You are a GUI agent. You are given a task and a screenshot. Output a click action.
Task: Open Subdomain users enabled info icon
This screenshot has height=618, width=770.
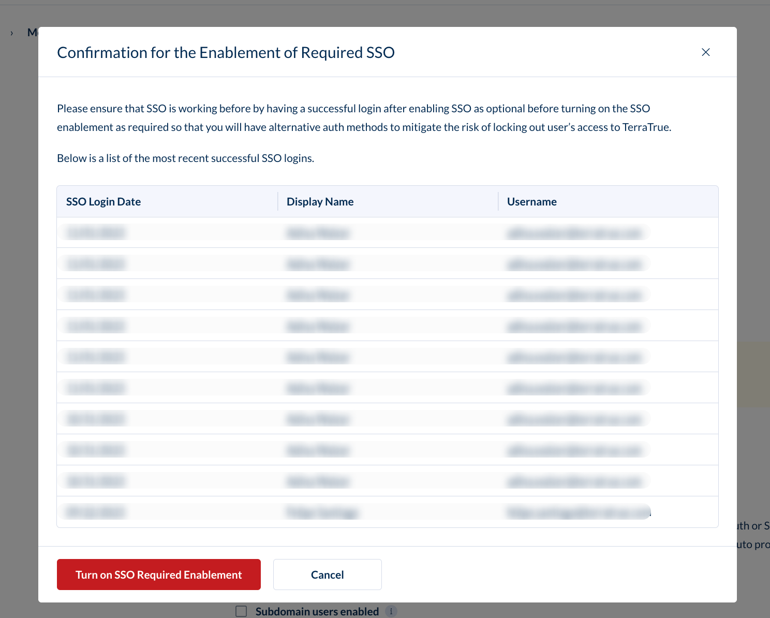tap(391, 611)
